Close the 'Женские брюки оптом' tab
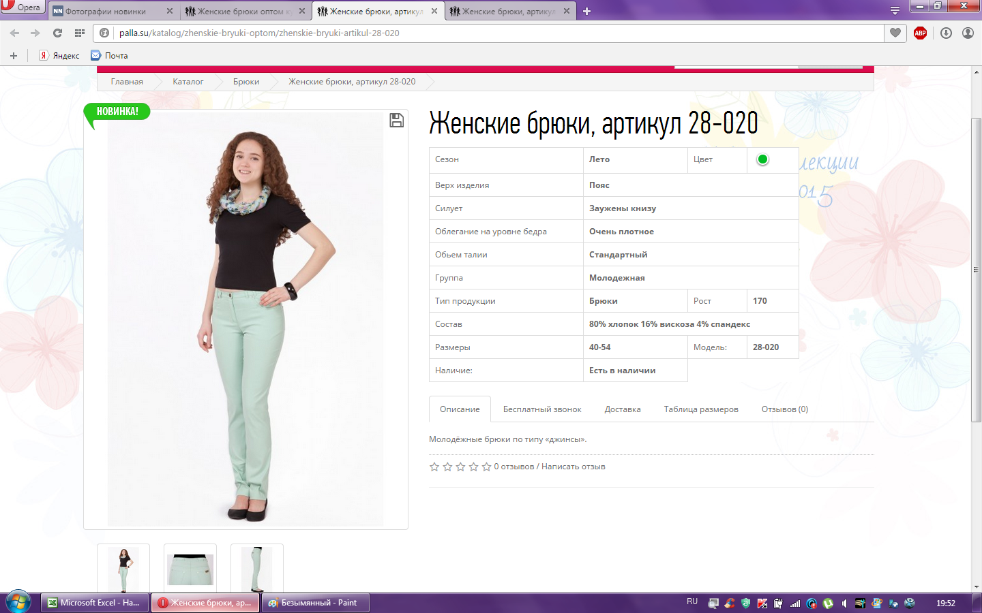Screen dimensions: 982x613 pyautogui.click(x=302, y=11)
